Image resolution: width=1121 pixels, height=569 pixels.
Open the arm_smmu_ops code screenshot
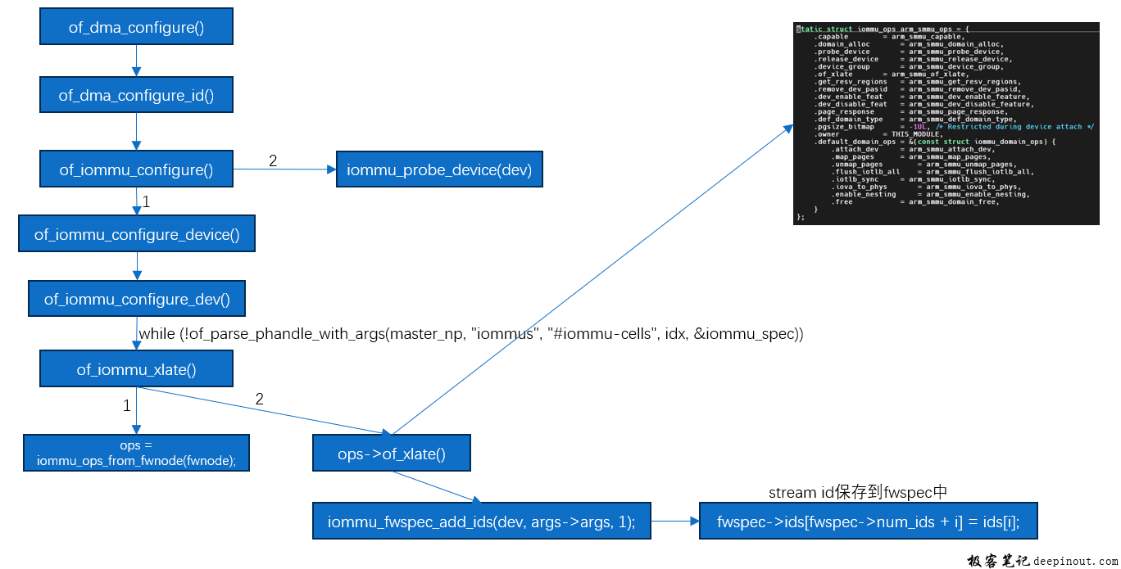click(946, 124)
